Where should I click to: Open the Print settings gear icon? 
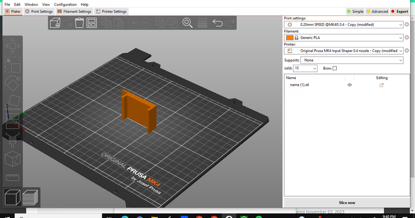(407, 25)
